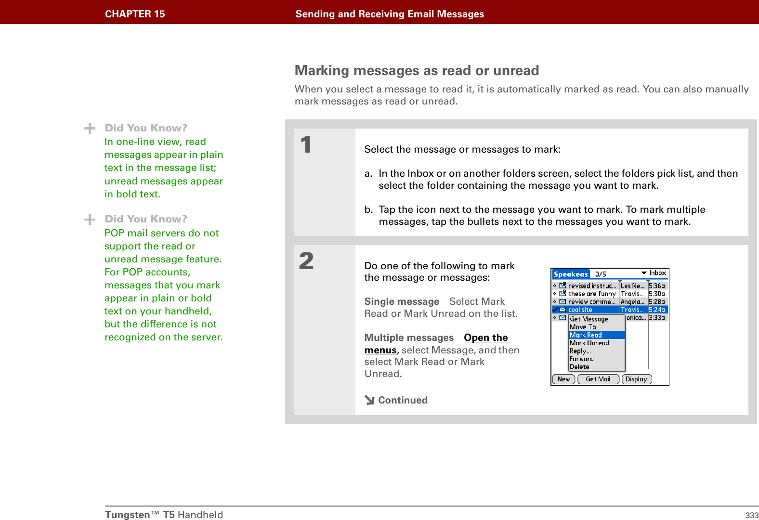Click the Continued arrow indicator

click(x=369, y=400)
